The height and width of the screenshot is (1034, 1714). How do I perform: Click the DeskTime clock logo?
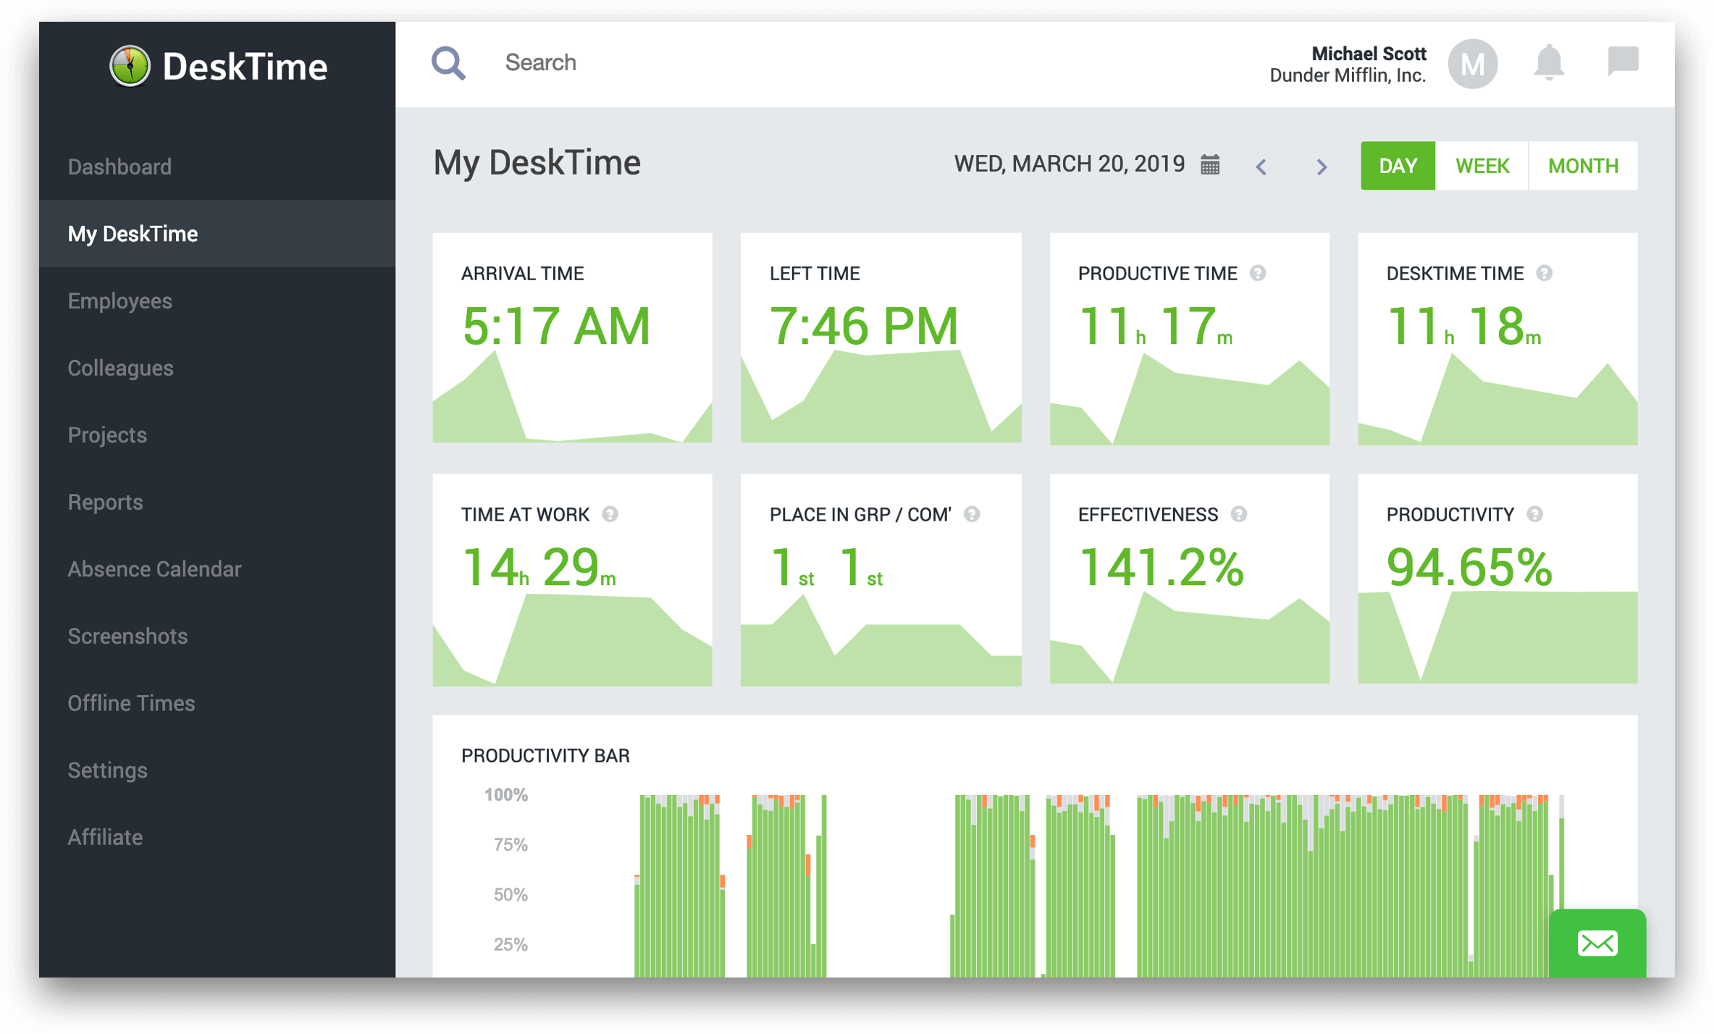[131, 65]
